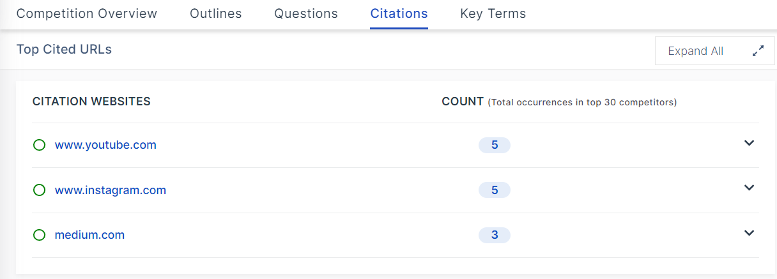Click the CITATION WEBSITES column header
Image resolution: width=777 pixels, height=279 pixels.
tap(91, 102)
